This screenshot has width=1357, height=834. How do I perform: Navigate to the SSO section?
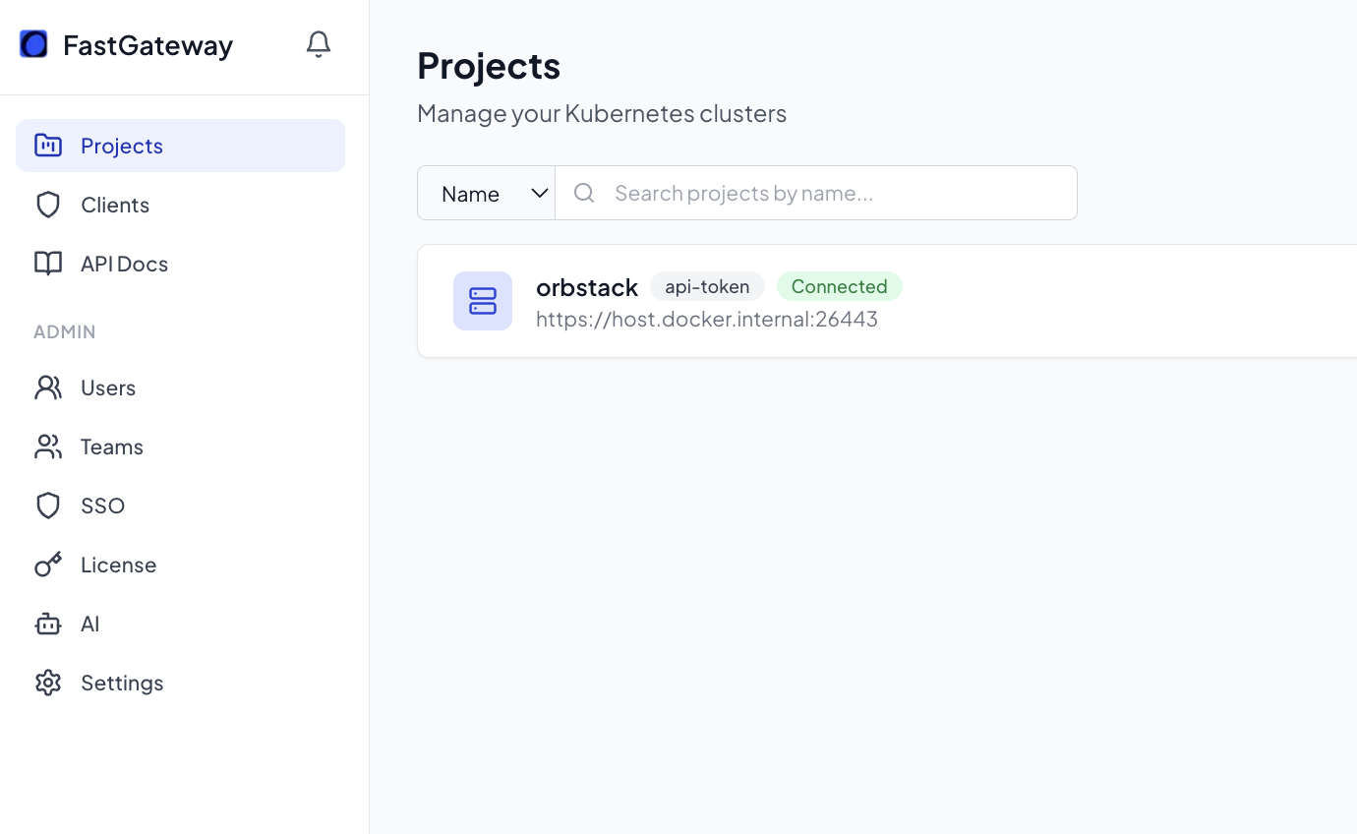point(102,506)
